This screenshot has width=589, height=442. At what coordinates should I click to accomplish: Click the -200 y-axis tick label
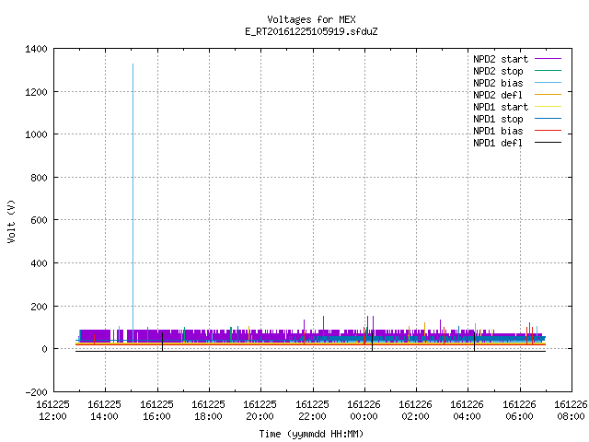pyautogui.click(x=37, y=392)
